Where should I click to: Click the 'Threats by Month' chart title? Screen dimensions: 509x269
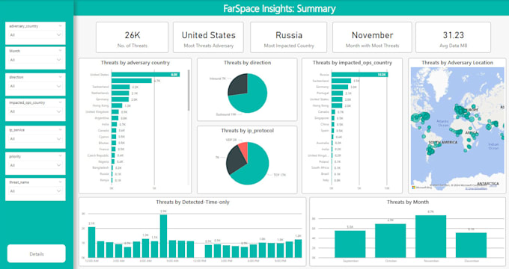coord(408,202)
